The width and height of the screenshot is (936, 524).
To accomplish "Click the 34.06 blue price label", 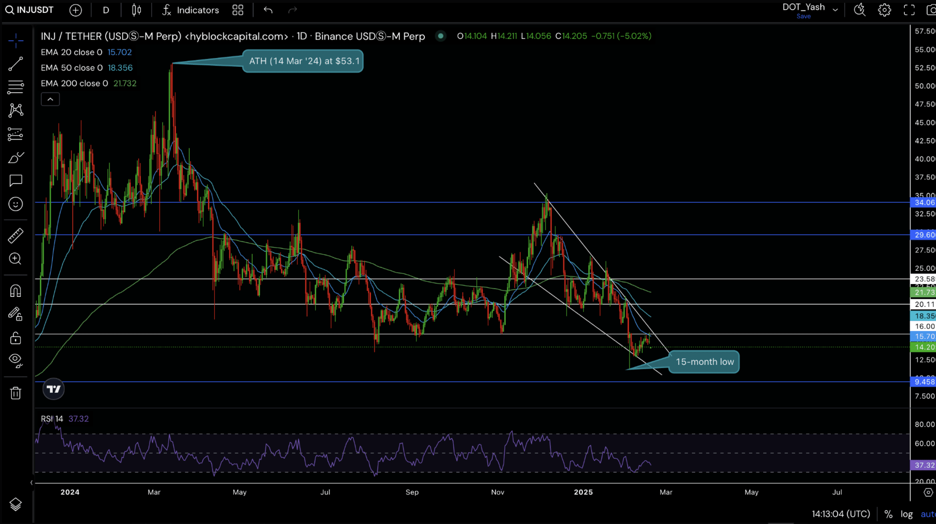I will (x=924, y=202).
